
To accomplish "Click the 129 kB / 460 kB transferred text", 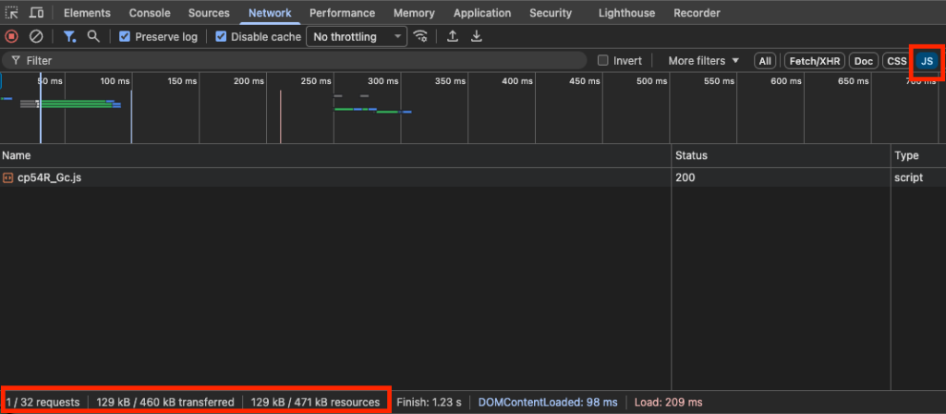I will click(x=165, y=402).
